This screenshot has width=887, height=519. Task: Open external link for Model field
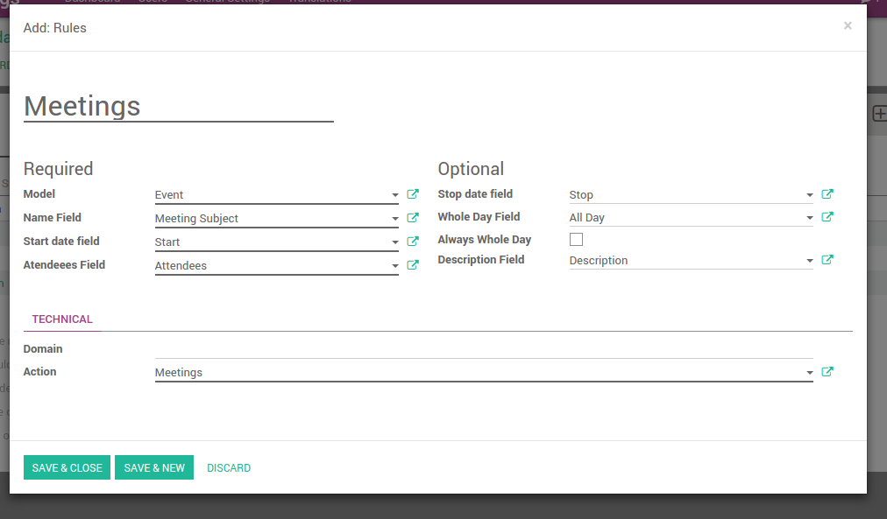point(413,194)
